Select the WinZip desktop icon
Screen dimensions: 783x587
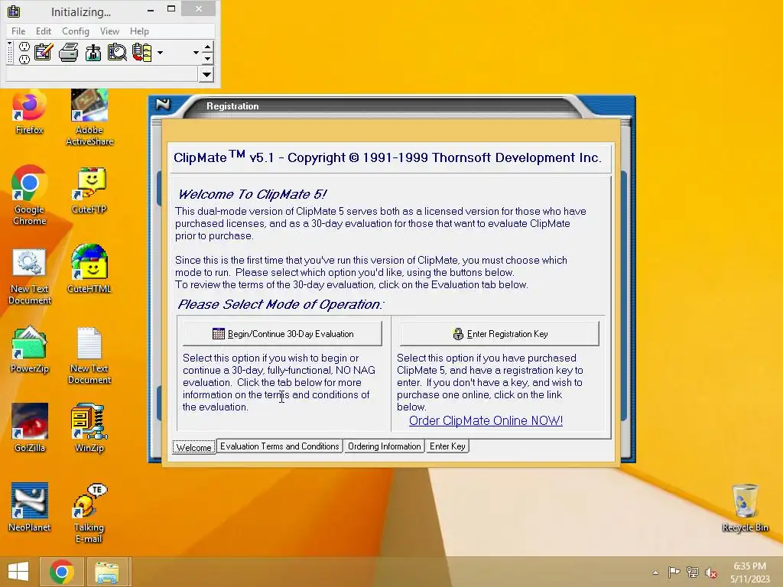(89, 428)
